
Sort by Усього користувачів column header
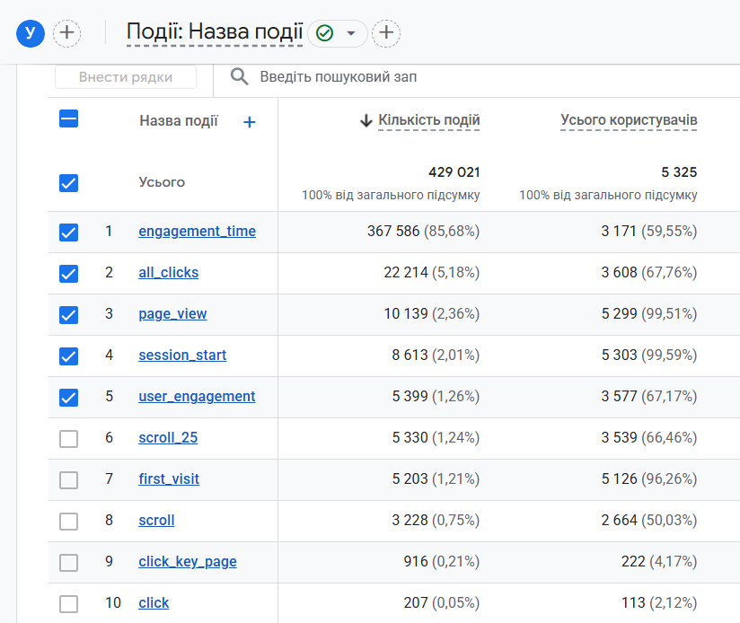(x=629, y=119)
